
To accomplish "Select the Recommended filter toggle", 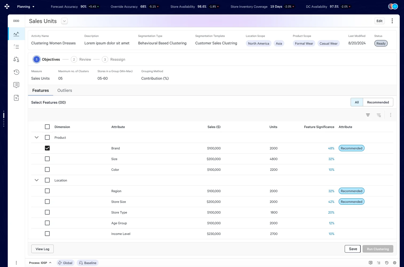I will 378,102.
